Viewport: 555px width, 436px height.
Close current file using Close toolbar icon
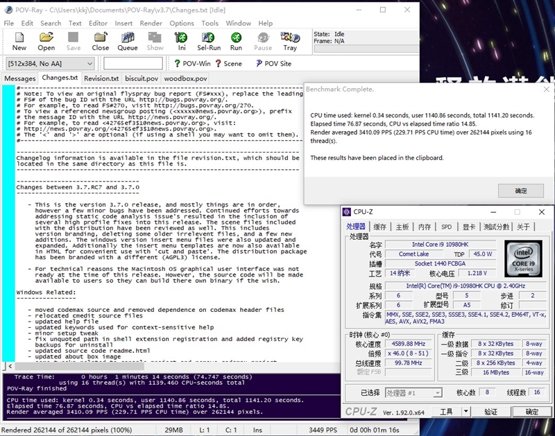tap(101, 41)
